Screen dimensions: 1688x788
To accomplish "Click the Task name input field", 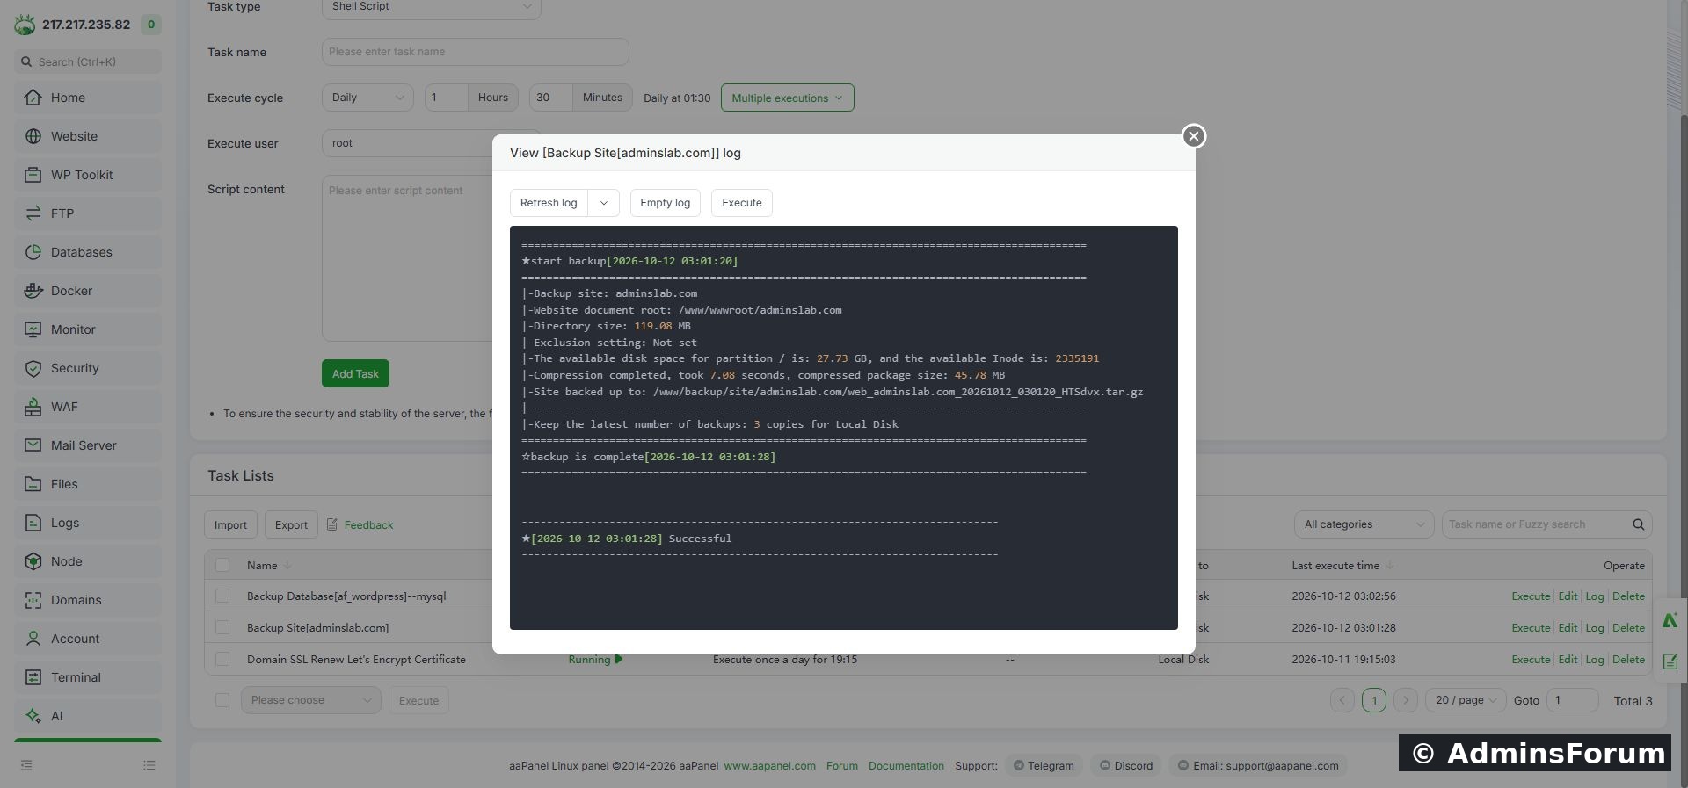I will [475, 52].
